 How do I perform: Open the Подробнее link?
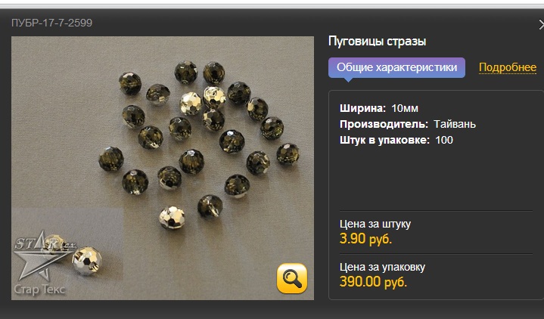pyautogui.click(x=508, y=67)
